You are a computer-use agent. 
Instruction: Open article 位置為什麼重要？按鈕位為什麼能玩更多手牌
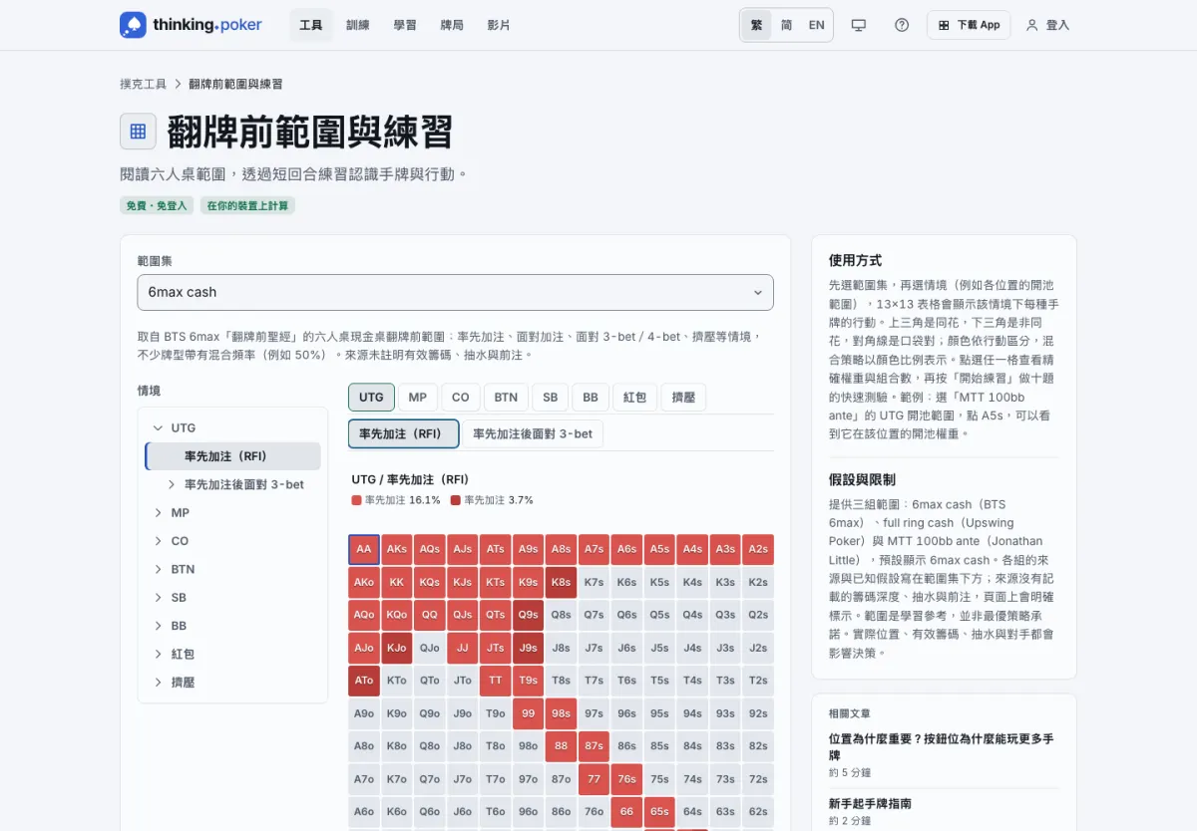(941, 747)
